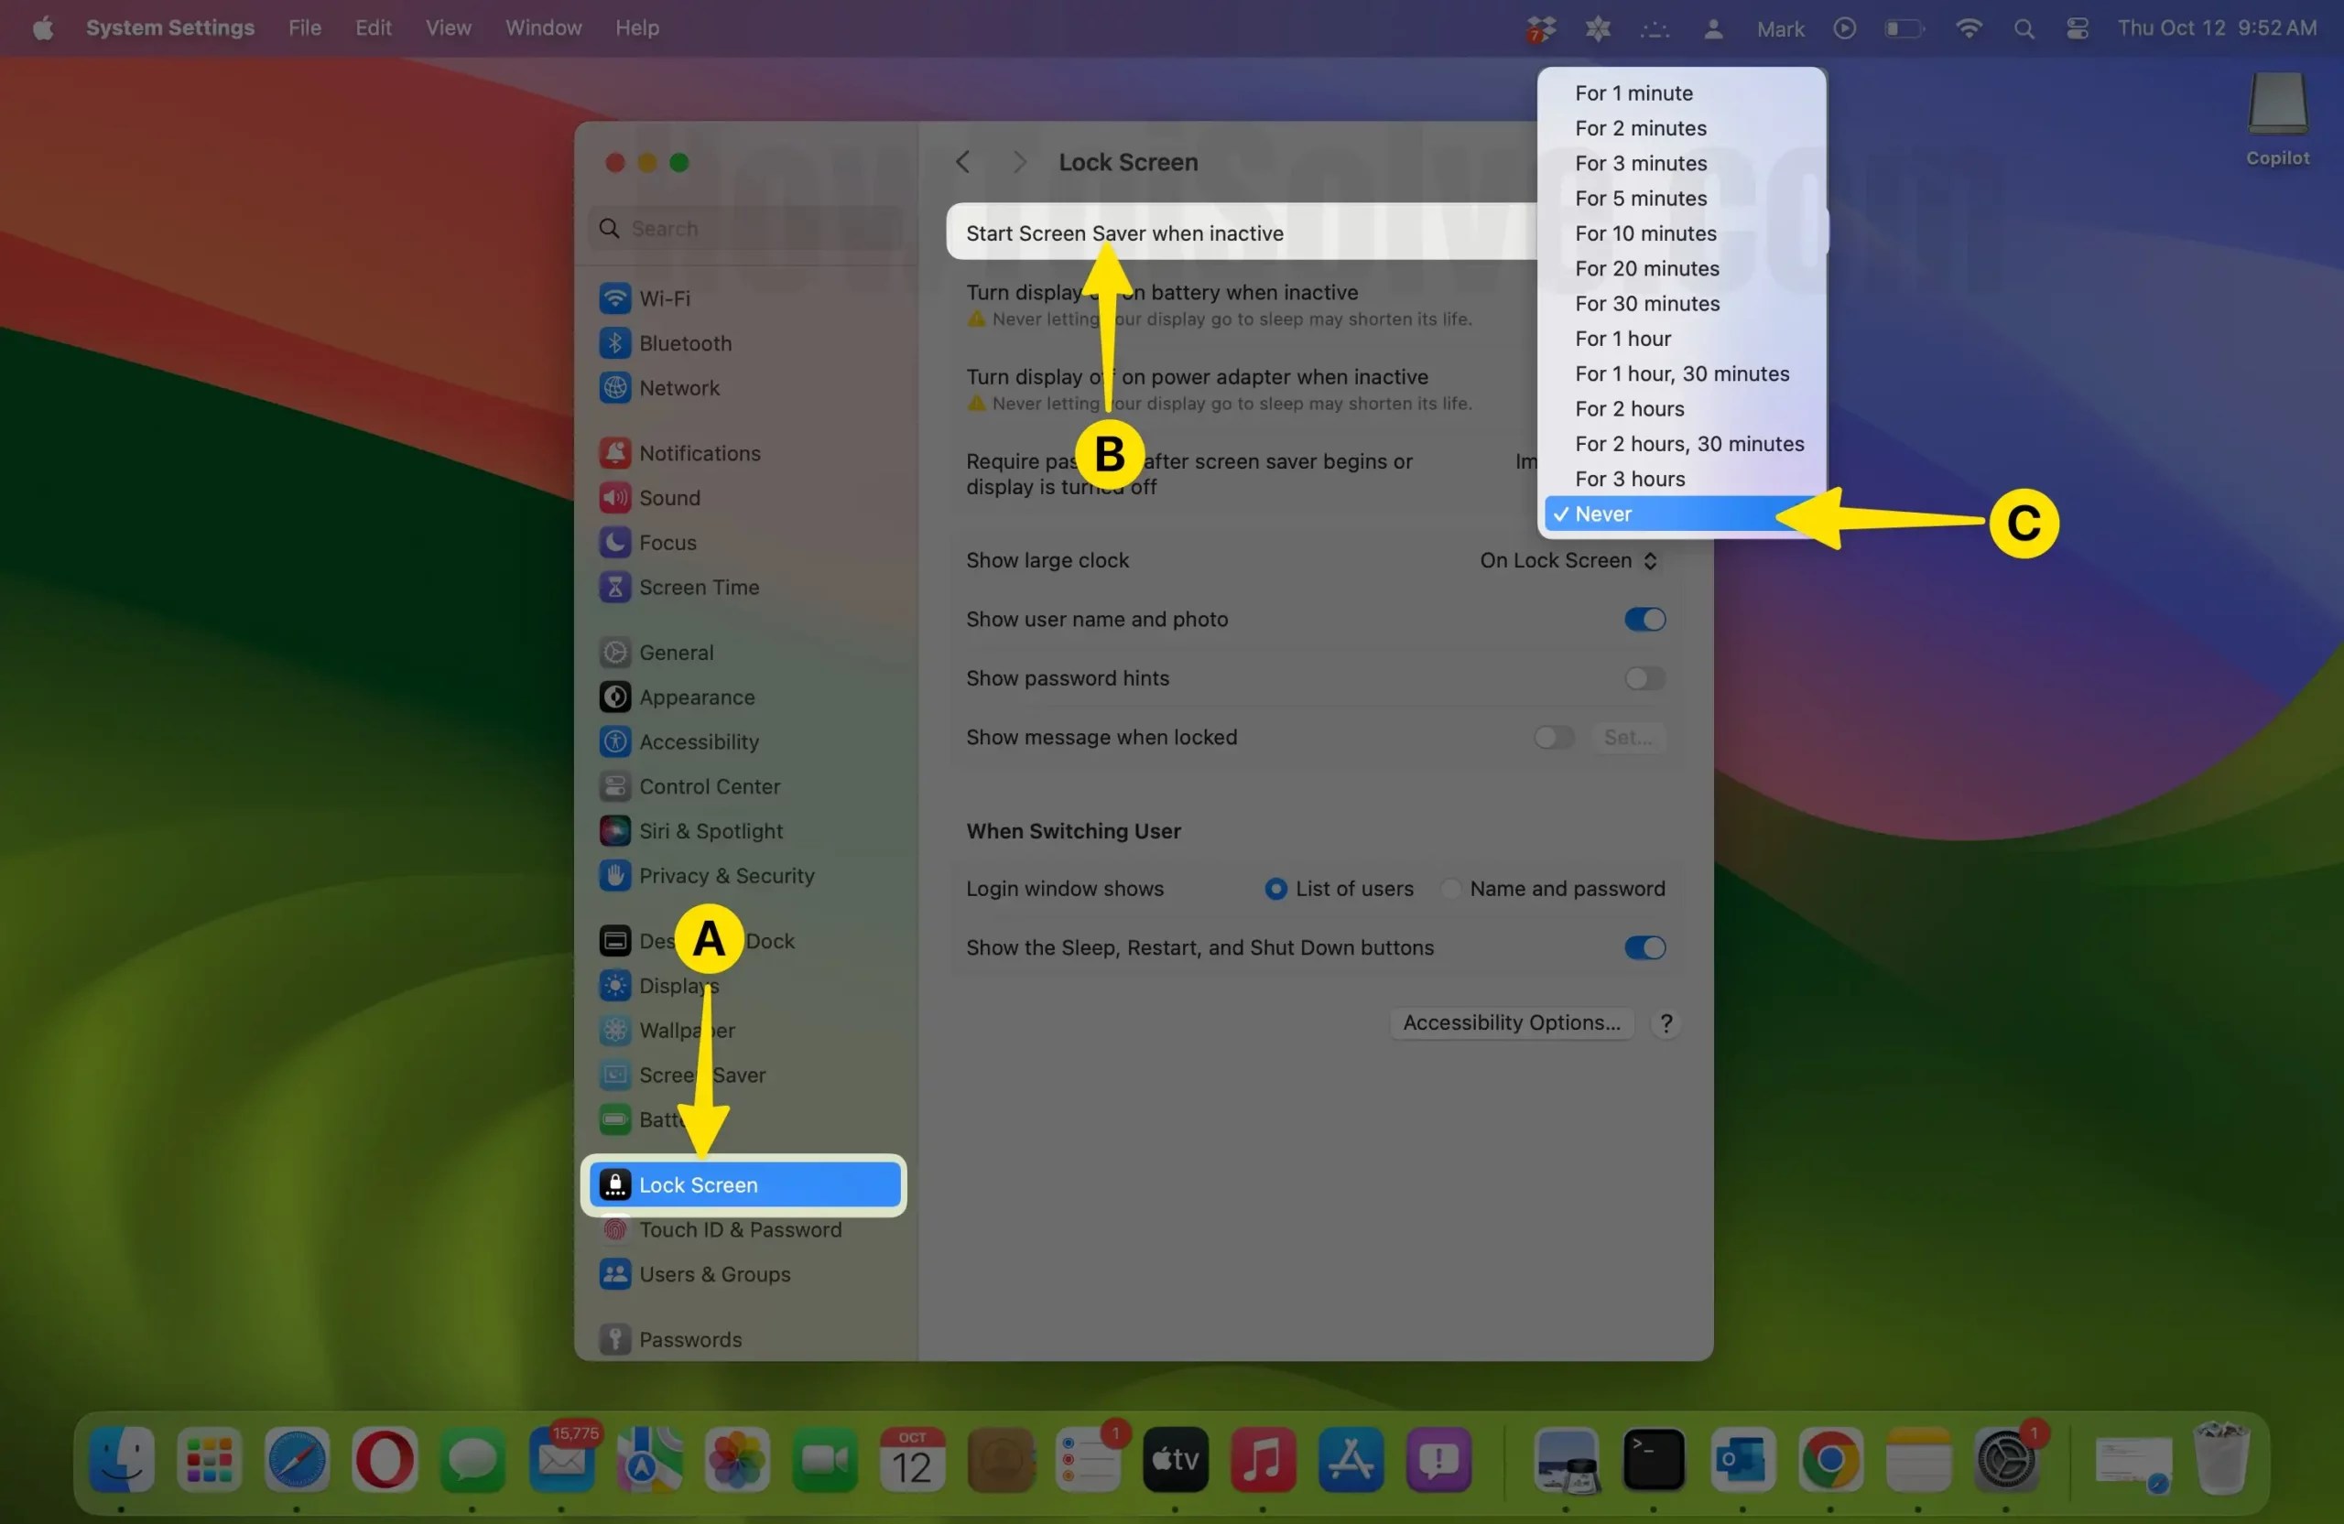Open Screen Time settings
The height and width of the screenshot is (1524, 2344).
(700, 586)
